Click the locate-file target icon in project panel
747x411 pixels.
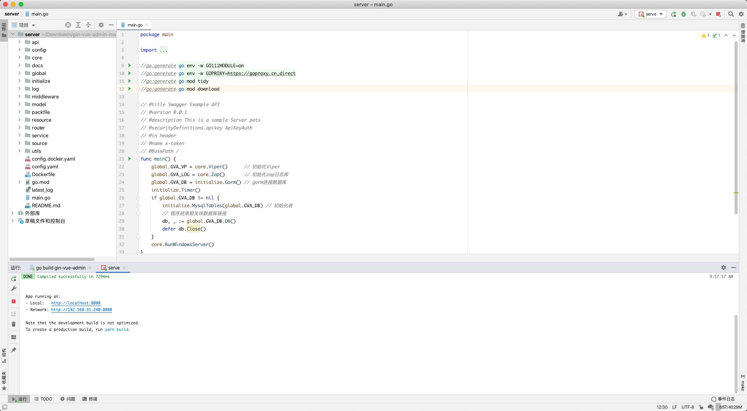(68, 25)
